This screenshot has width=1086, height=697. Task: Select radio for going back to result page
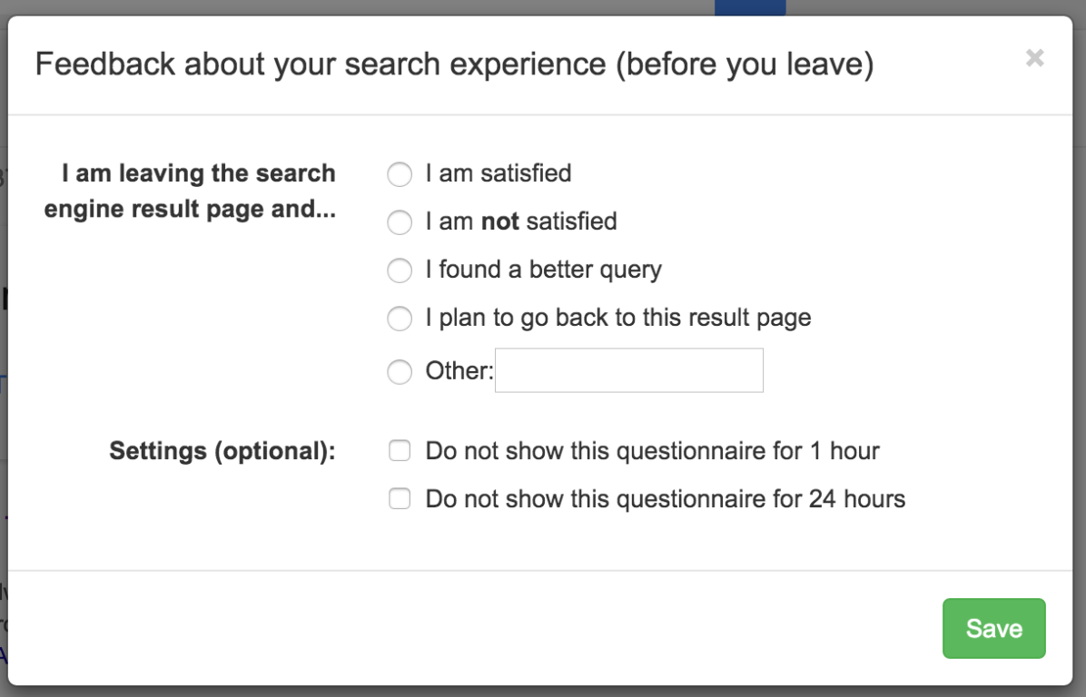pos(400,319)
